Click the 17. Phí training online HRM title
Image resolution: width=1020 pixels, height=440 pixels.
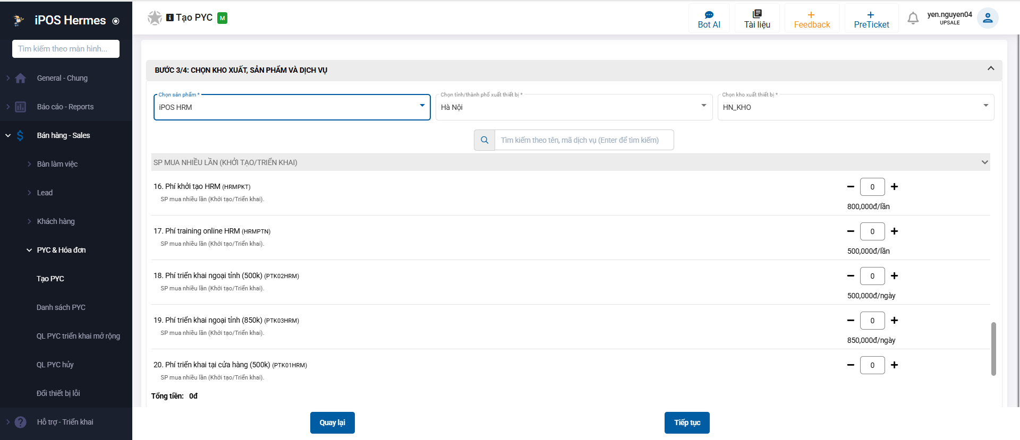click(212, 231)
